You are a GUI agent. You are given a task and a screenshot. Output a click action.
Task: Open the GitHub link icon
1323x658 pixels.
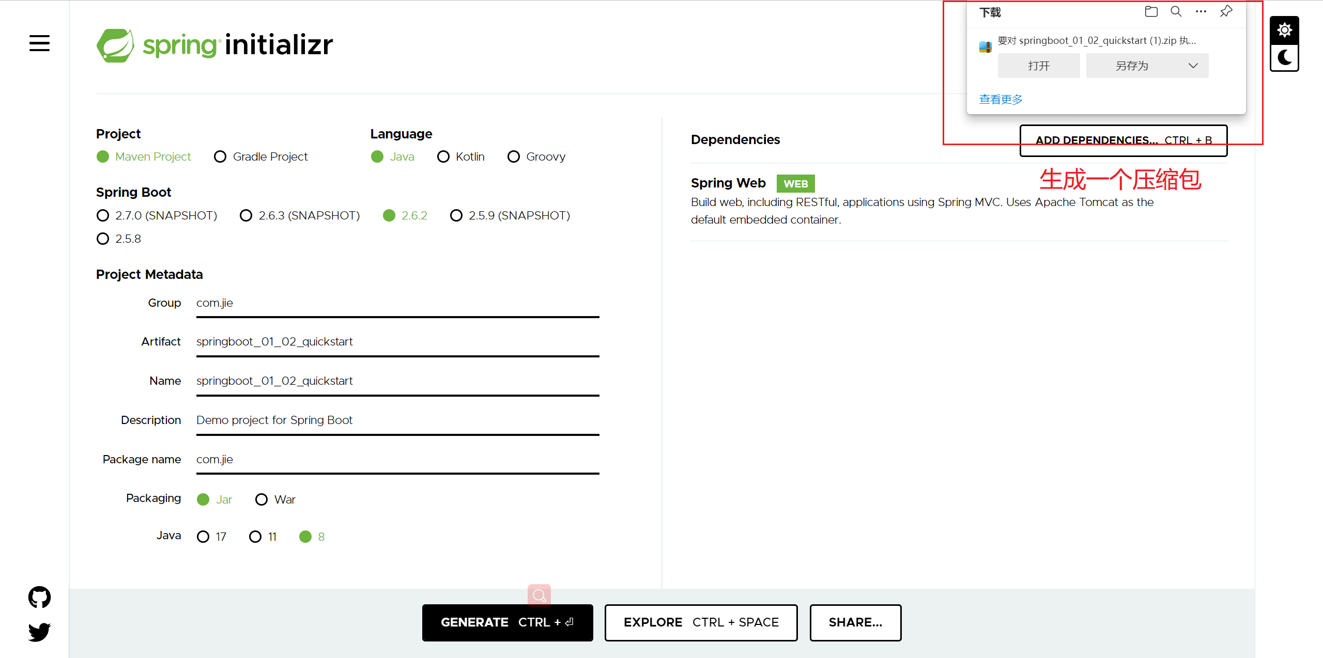point(39,597)
